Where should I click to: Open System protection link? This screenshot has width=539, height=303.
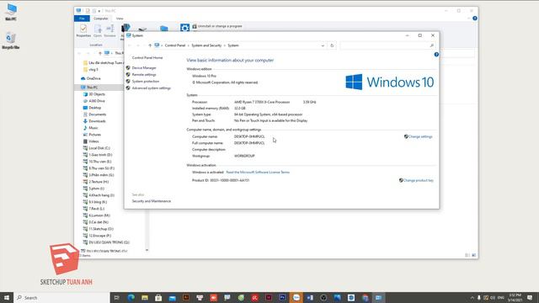[146, 82]
